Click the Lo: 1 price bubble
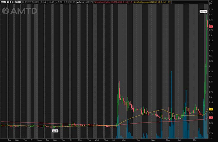218x142 pixels. click(x=55, y=131)
